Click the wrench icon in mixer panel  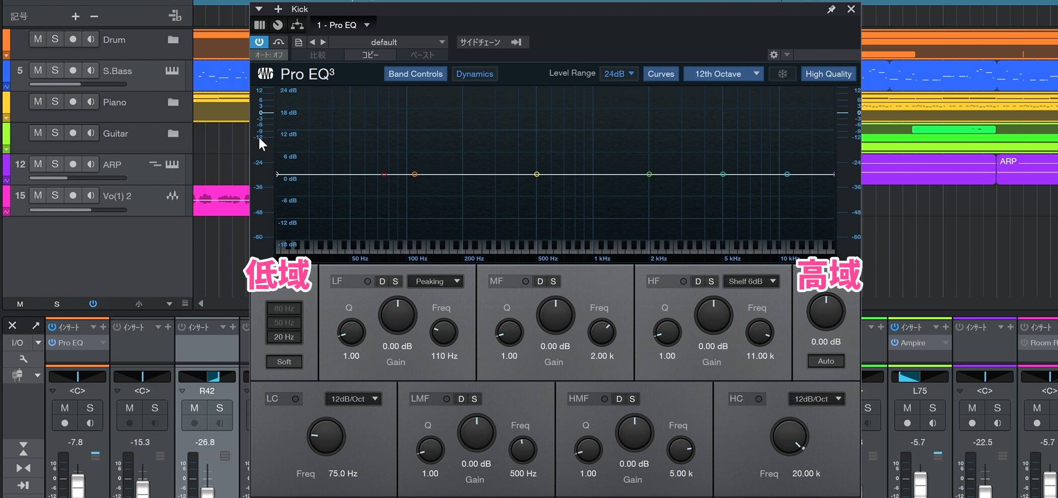coord(23,359)
